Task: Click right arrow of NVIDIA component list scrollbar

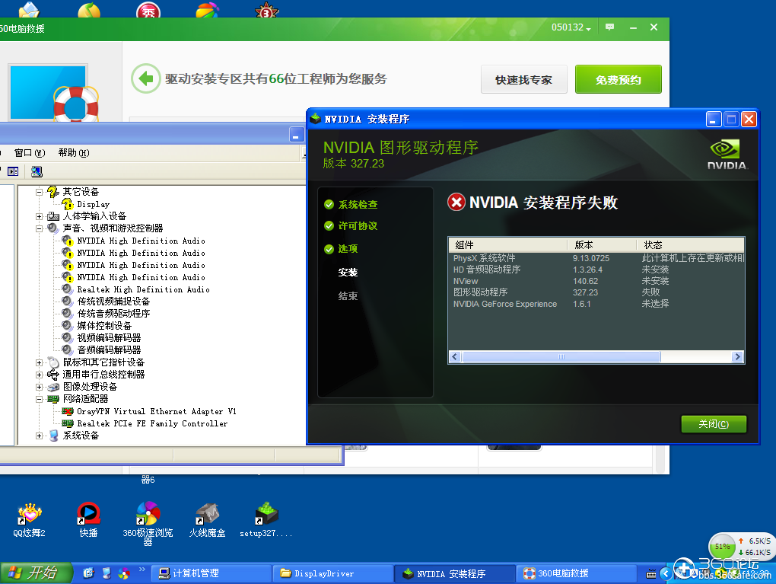Action: coord(737,356)
